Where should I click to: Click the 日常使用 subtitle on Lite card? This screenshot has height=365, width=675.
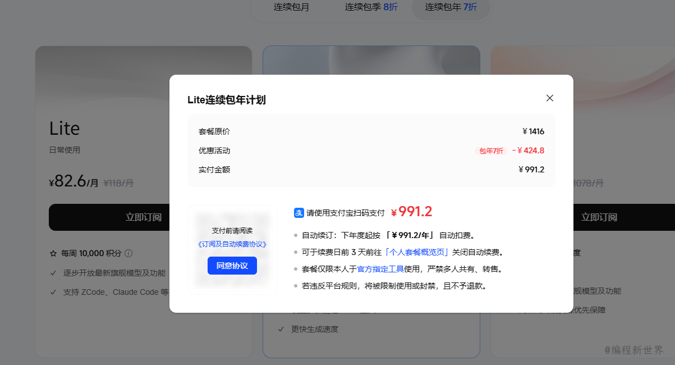coord(65,150)
